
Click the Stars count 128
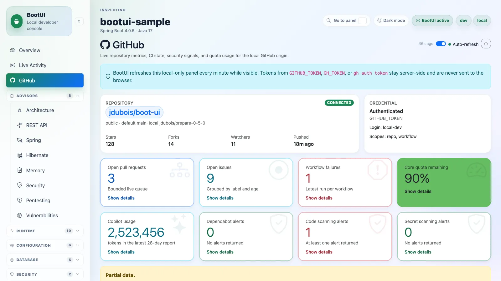(110, 144)
